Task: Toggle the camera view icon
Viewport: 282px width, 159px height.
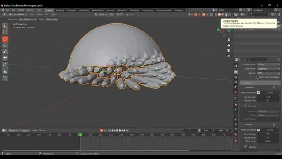Action: [x=229, y=51]
